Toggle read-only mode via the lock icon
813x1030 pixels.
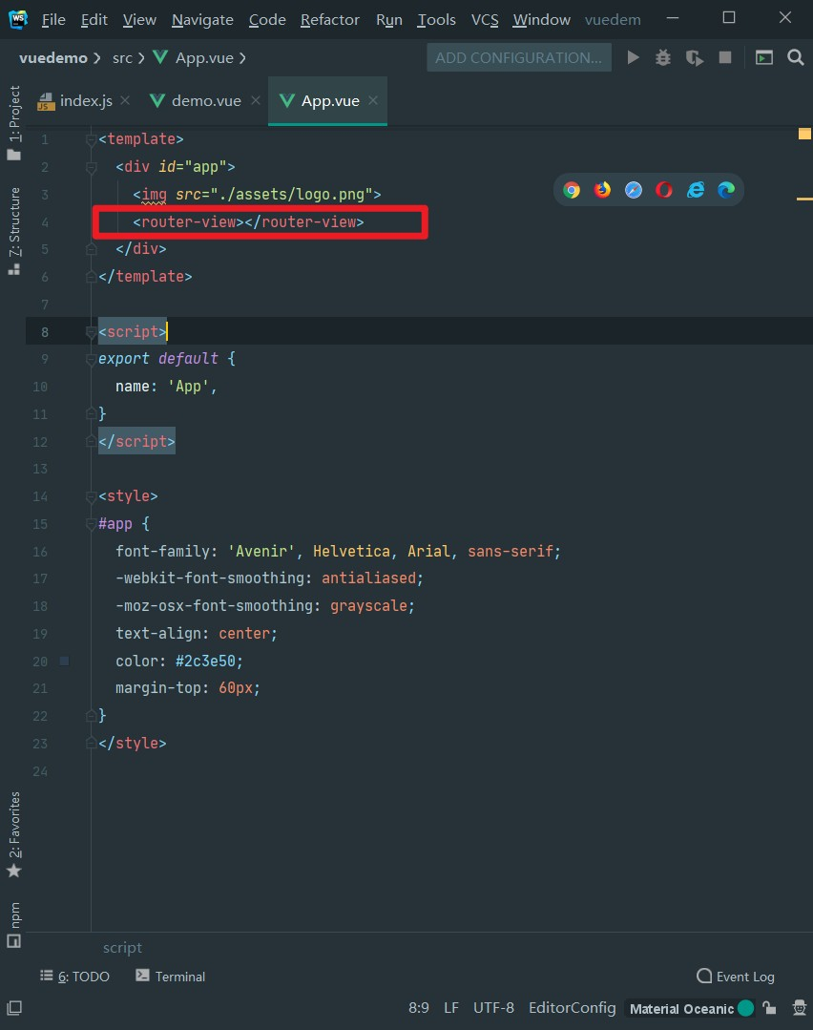[770, 1008]
